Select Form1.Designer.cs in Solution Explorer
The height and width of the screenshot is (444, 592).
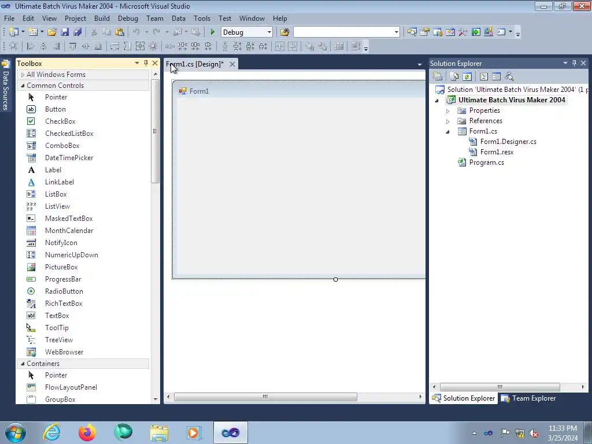pos(508,142)
